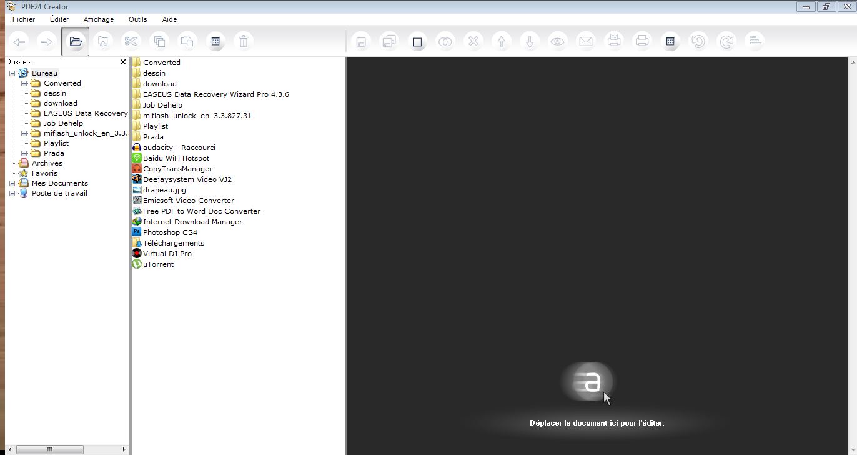Click the rotate counterclockwise icon
This screenshot has height=455, width=857.
[698, 42]
